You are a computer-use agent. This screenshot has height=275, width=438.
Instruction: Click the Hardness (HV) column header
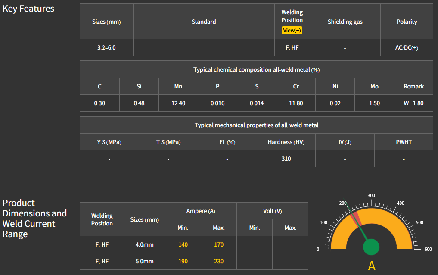click(x=286, y=142)
